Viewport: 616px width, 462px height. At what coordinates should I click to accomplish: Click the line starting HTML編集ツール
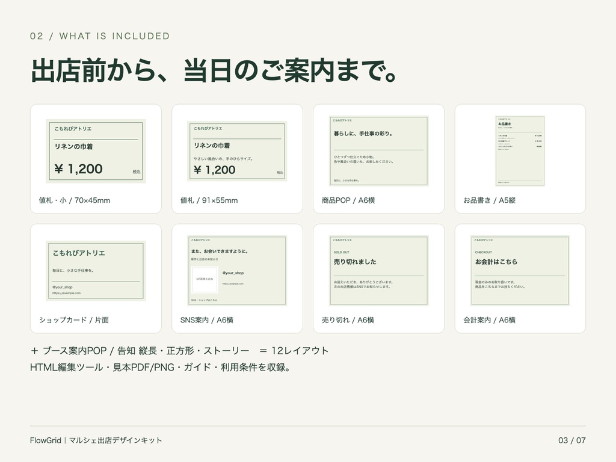point(161,368)
